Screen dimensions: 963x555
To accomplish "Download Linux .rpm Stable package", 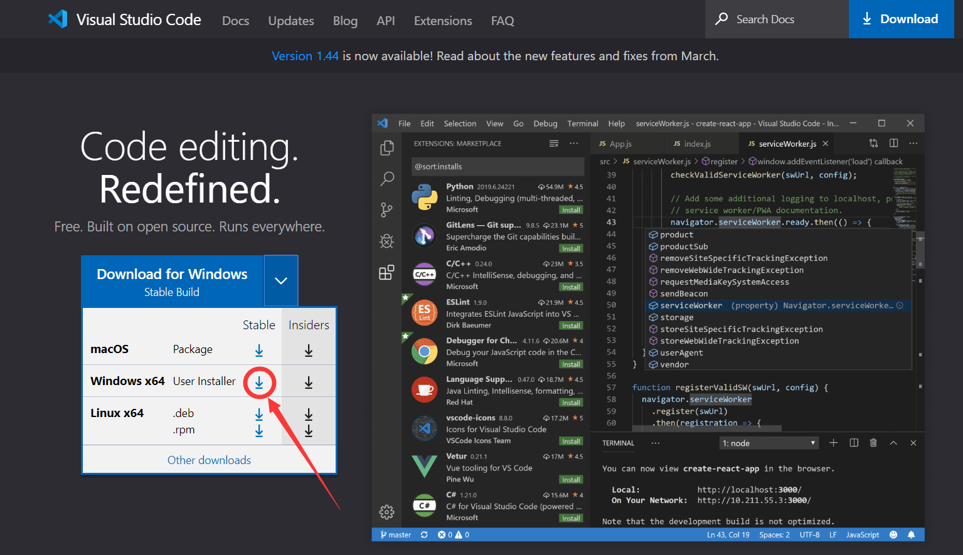I will [x=259, y=431].
